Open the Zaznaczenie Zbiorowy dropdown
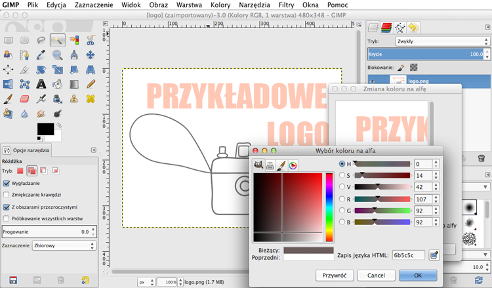 pos(64,245)
